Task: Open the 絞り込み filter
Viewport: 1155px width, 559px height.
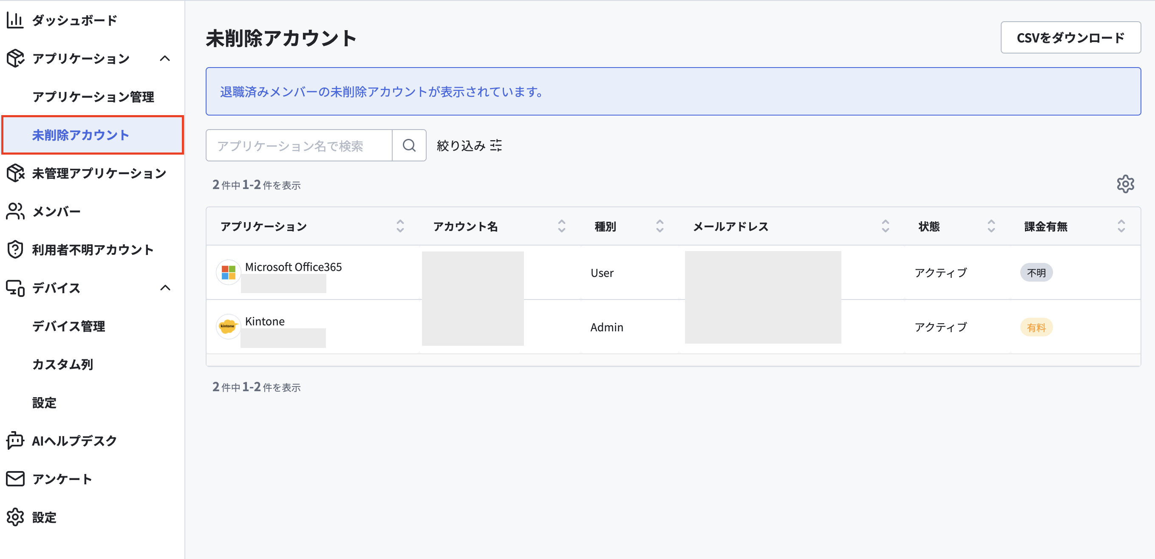Action: click(469, 145)
